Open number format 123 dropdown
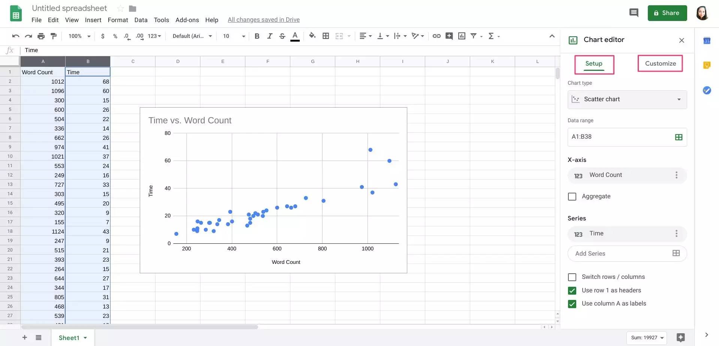Image resolution: width=719 pixels, height=346 pixels. [x=154, y=36]
